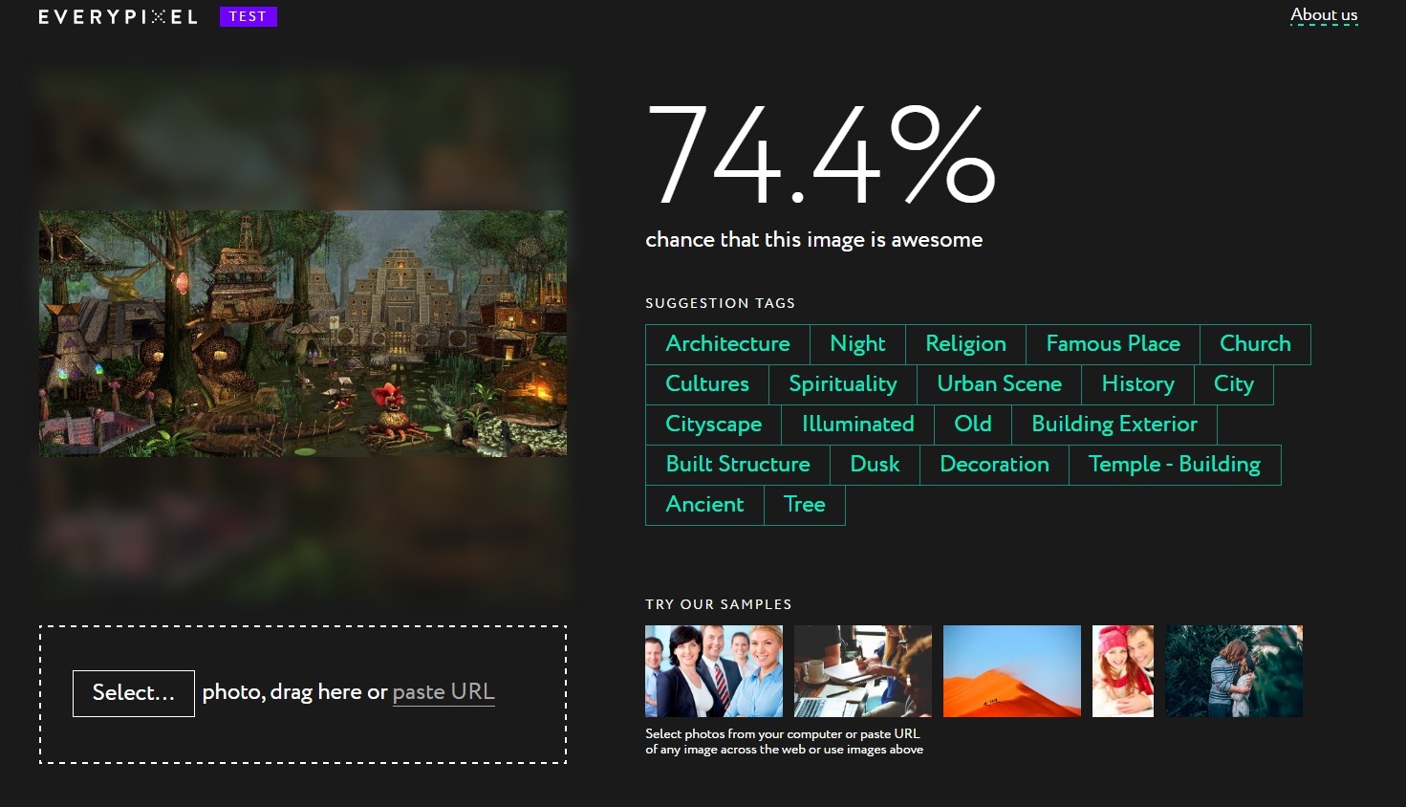This screenshot has width=1406, height=807.
Task: Choose the Cultures tag
Action: point(707,384)
